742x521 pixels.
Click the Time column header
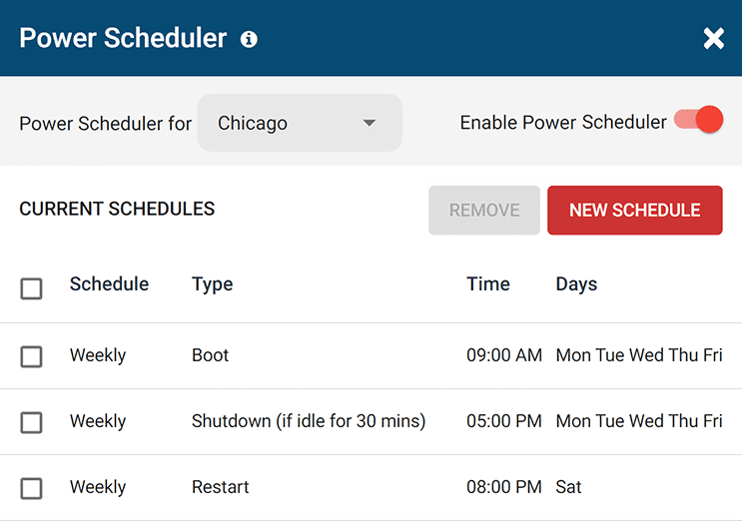(488, 284)
